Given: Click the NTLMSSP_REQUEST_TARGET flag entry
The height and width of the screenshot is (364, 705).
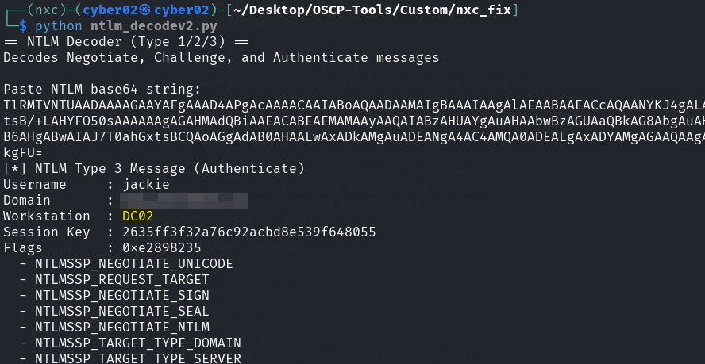Looking at the screenshot, I should [121, 279].
